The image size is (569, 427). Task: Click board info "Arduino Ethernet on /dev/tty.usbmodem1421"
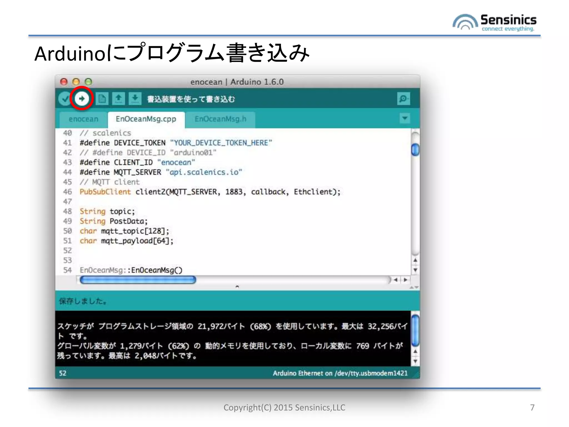tap(340, 373)
